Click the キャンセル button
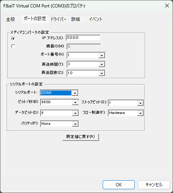 coord(154,185)
